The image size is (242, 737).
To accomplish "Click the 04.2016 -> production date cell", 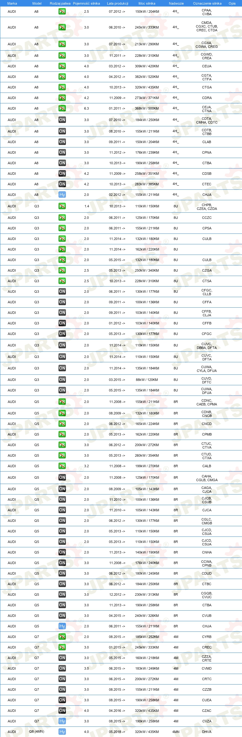I will click(117, 711).
